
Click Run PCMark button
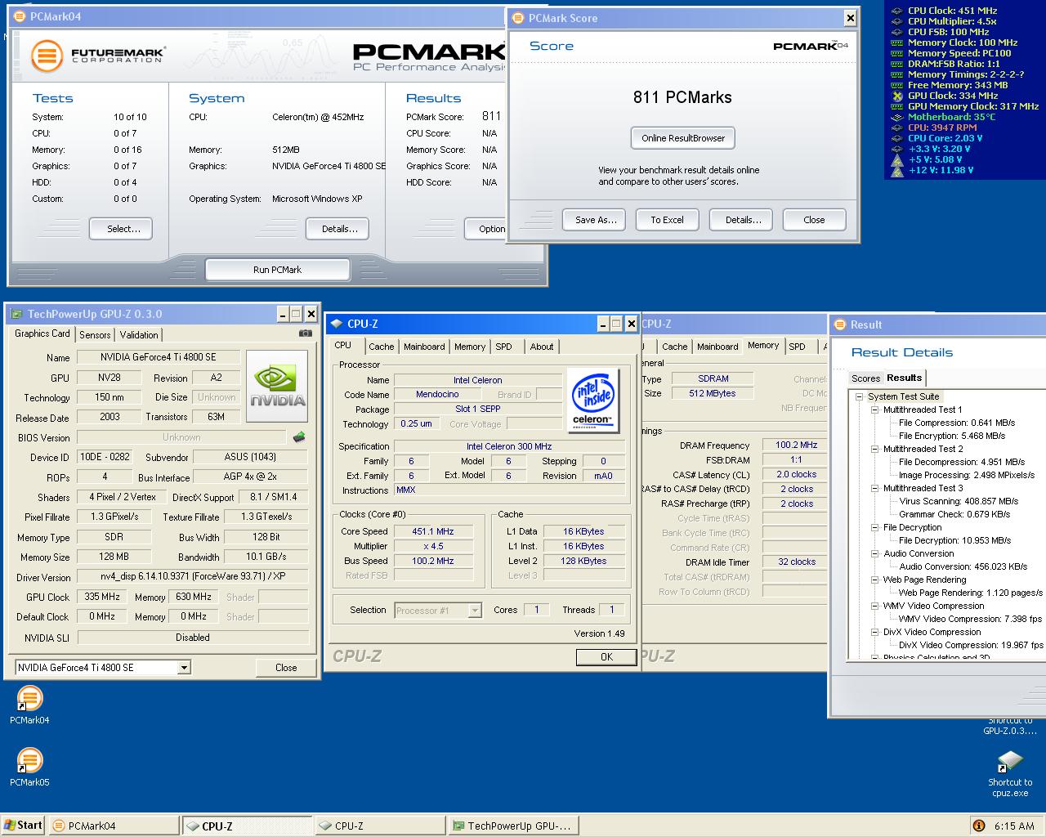point(277,270)
